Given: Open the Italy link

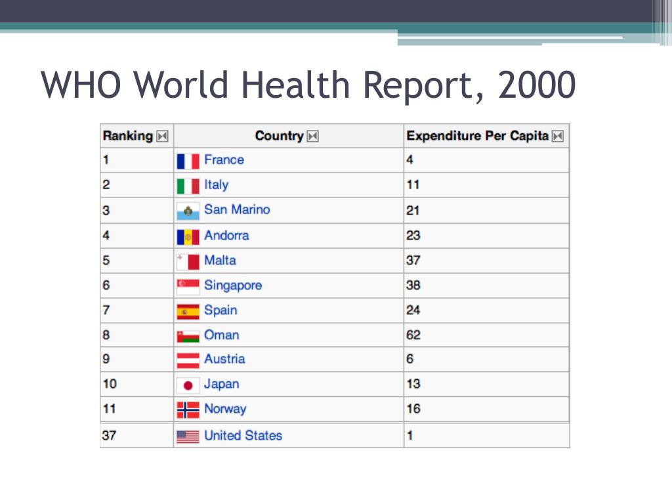Looking at the screenshot, I should pyautogui.click(x=217, y=184).
